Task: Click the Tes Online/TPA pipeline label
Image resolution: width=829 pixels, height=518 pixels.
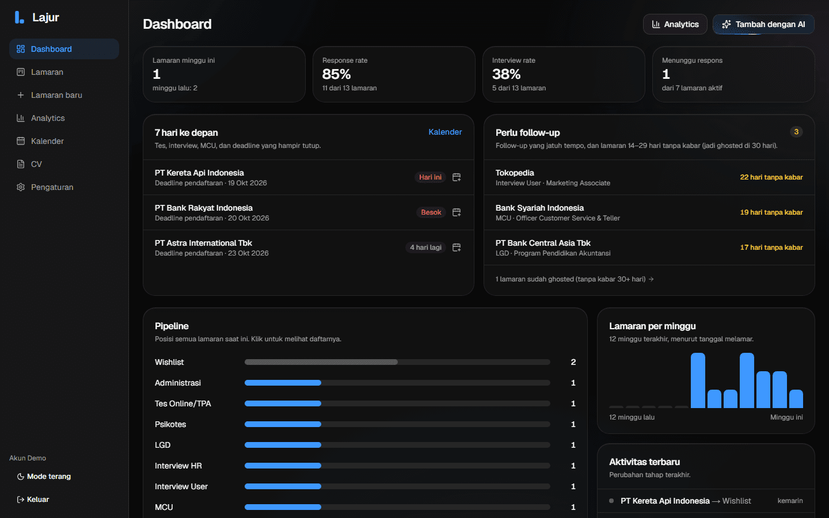Action: (183, 403)
